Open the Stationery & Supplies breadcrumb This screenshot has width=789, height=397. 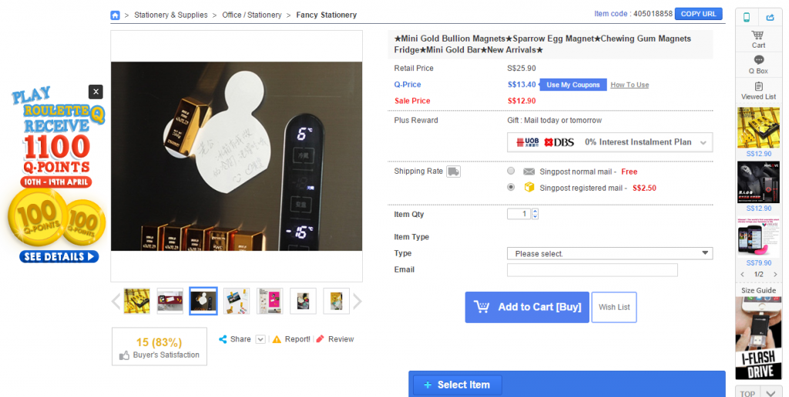click(x=171, y=15)
